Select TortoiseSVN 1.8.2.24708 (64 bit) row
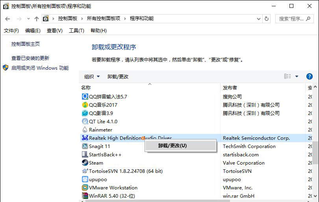This screenshot has width=319, height=202. coord(126,171)
